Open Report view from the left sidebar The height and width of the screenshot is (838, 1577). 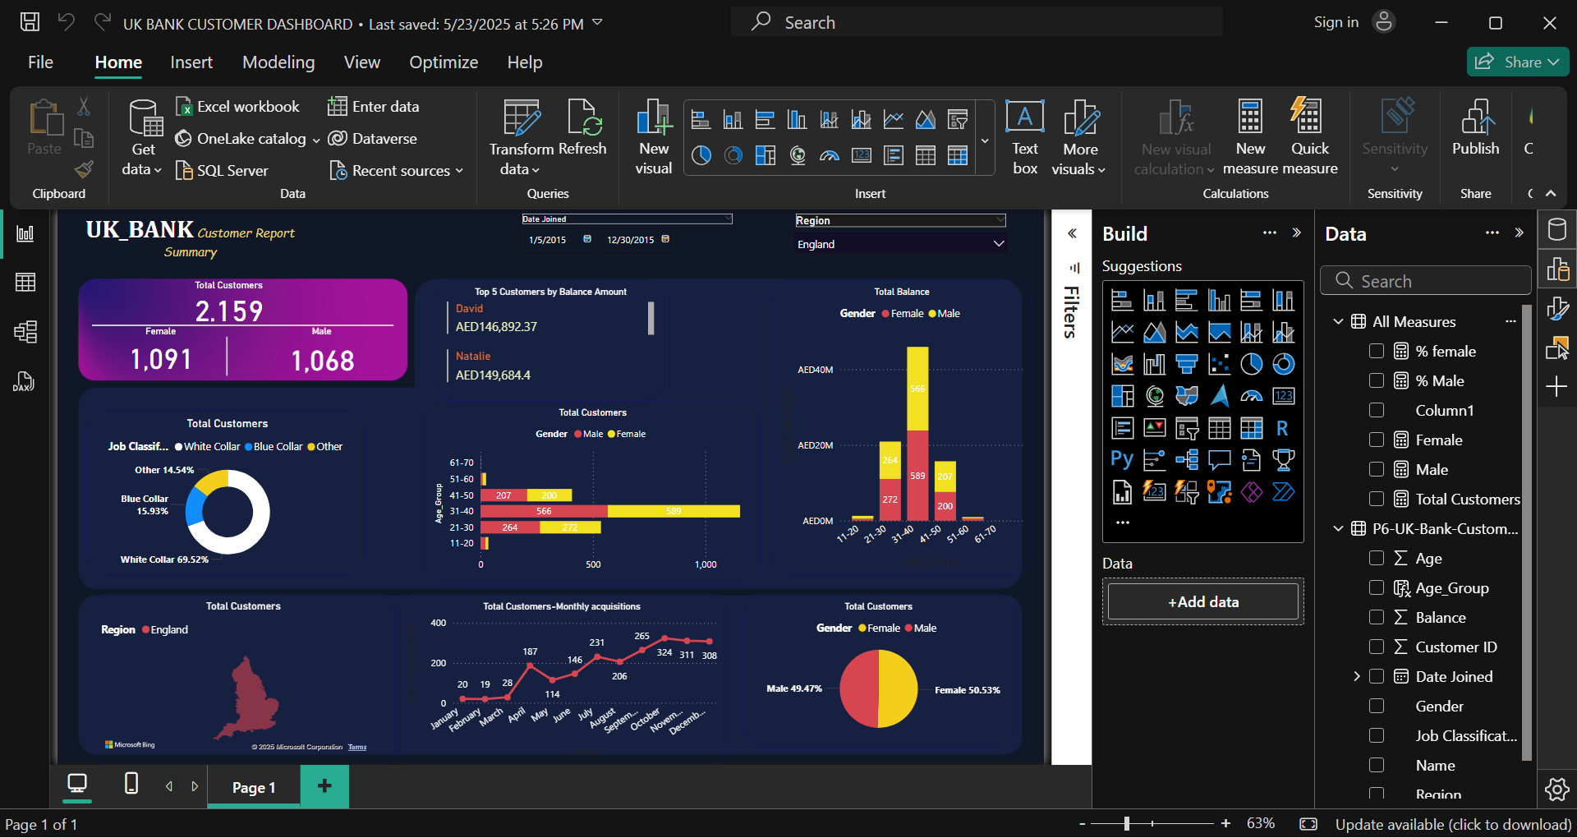pos(25,234)
